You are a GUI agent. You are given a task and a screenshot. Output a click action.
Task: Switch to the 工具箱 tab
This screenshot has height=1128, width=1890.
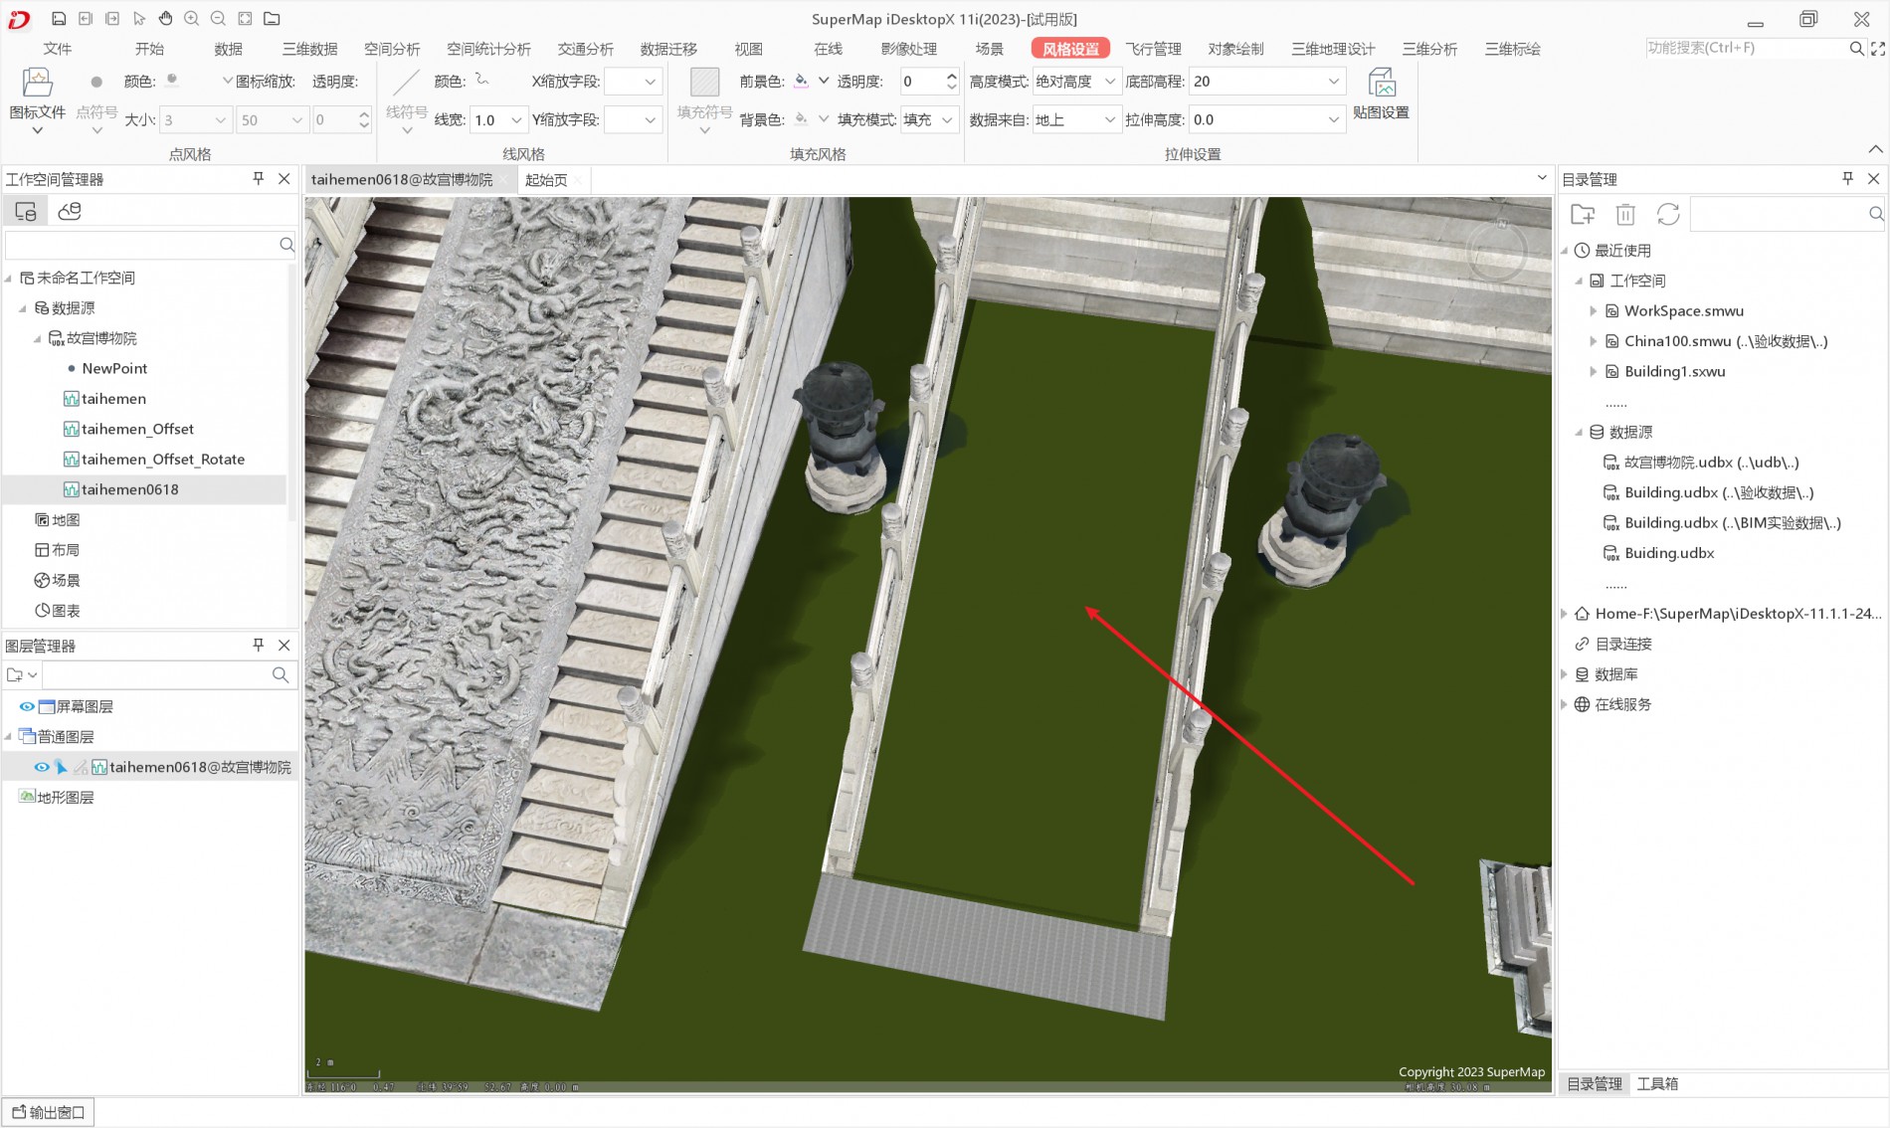[1657, 1083]
